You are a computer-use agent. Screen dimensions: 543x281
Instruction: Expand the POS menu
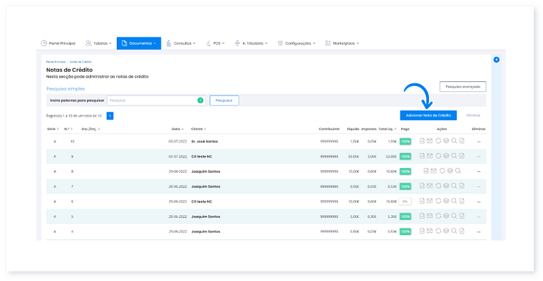click(x=215, y=43)
